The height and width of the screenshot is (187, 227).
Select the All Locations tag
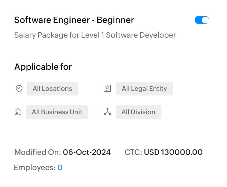point(52,89)
